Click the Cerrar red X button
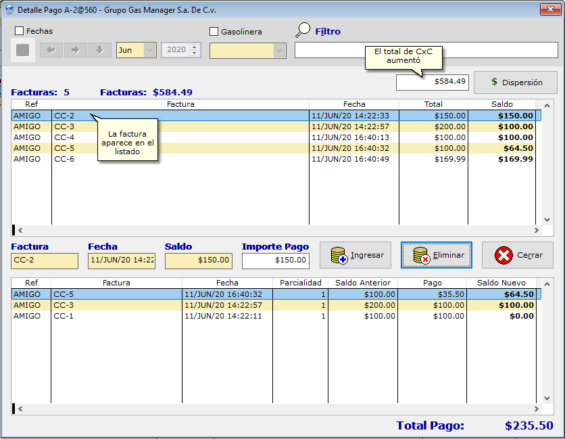 tap(517, 255)
